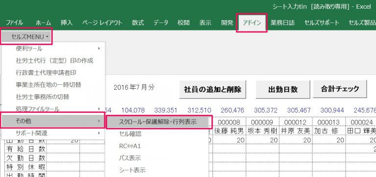
Task: Select スクロール・保護解除・行列表示 menu entry
Action: [159, 122]
